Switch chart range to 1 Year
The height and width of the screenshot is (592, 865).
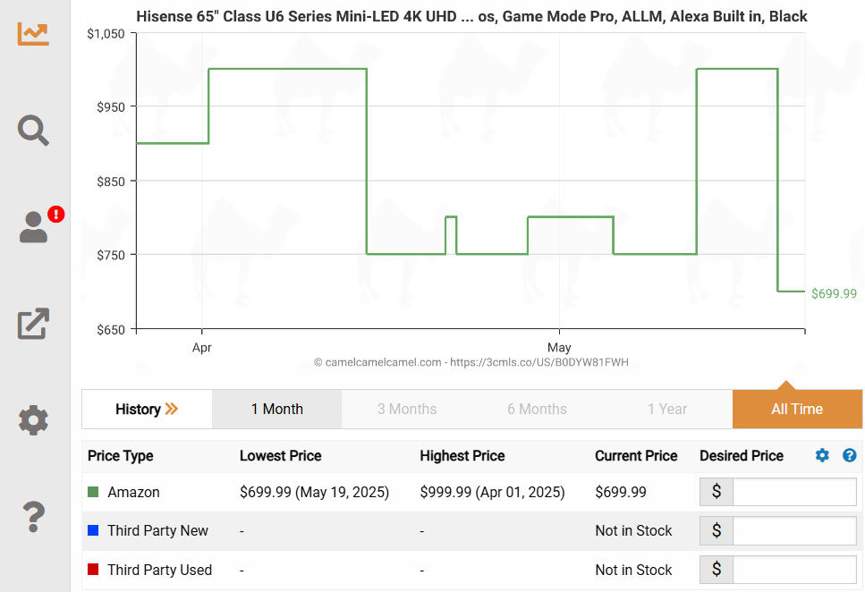pos(667,409)
